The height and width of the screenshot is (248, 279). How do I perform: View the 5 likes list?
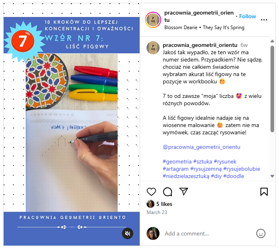click(x=164, y=204)
